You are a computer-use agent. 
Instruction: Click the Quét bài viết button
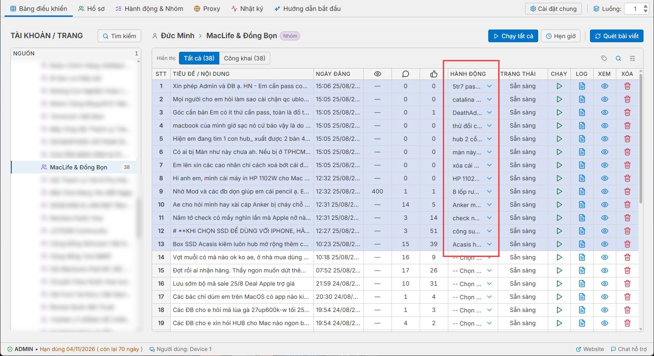point(617,36)
